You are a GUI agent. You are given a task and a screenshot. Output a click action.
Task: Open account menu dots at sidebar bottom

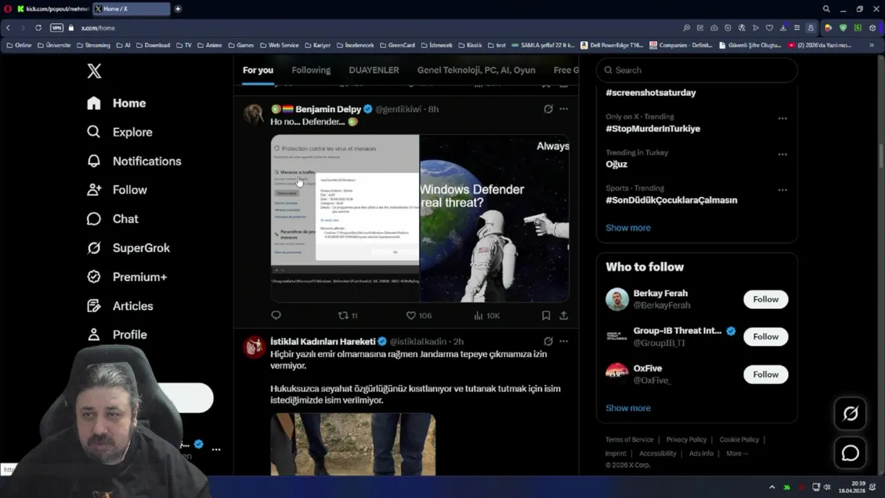point(216,450)
